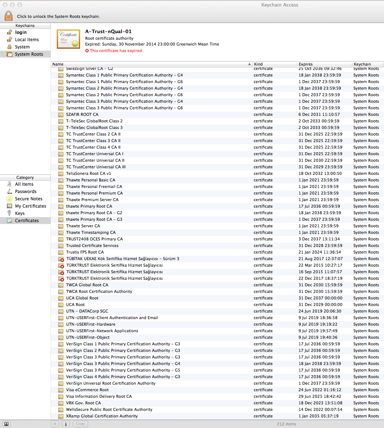
Task: Click the Thawte Timestamping CA certificate icon
Action: [x=61, y=232]
